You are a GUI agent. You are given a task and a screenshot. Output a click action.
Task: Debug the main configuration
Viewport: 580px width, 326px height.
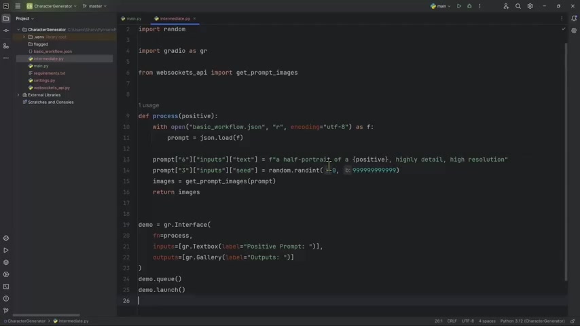(469, 6)
